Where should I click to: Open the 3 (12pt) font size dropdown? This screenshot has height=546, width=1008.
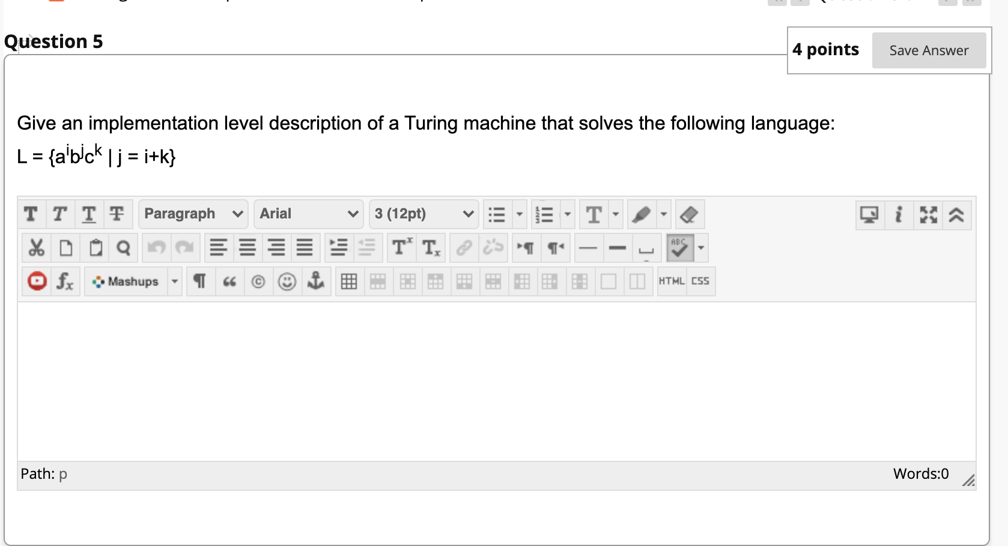(x=424, y=214)
